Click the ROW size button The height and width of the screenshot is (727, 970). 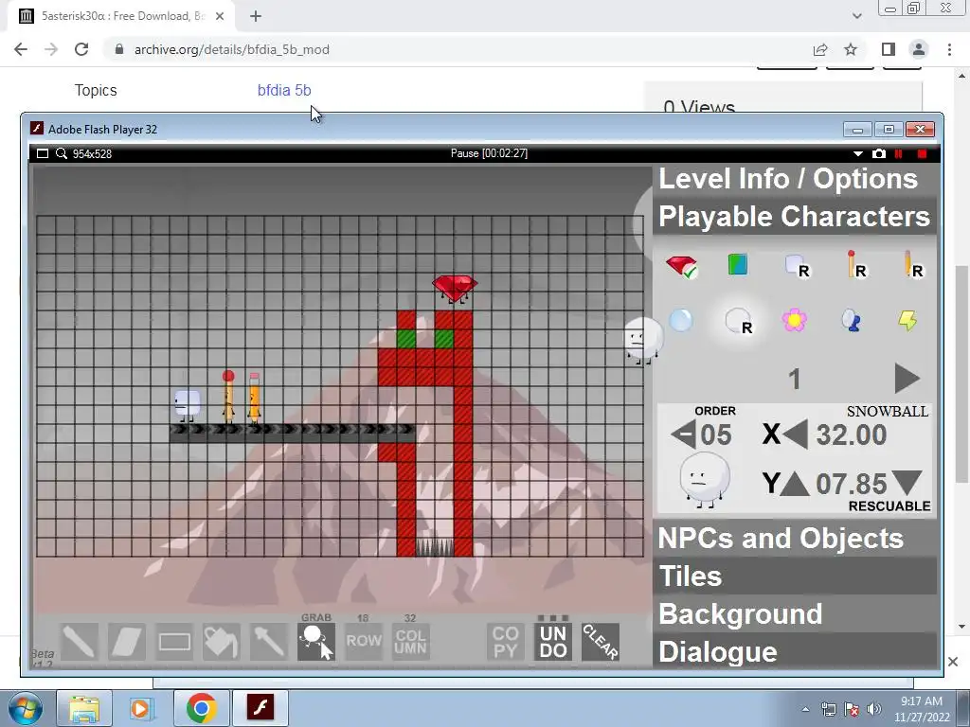tap(363, 641)
